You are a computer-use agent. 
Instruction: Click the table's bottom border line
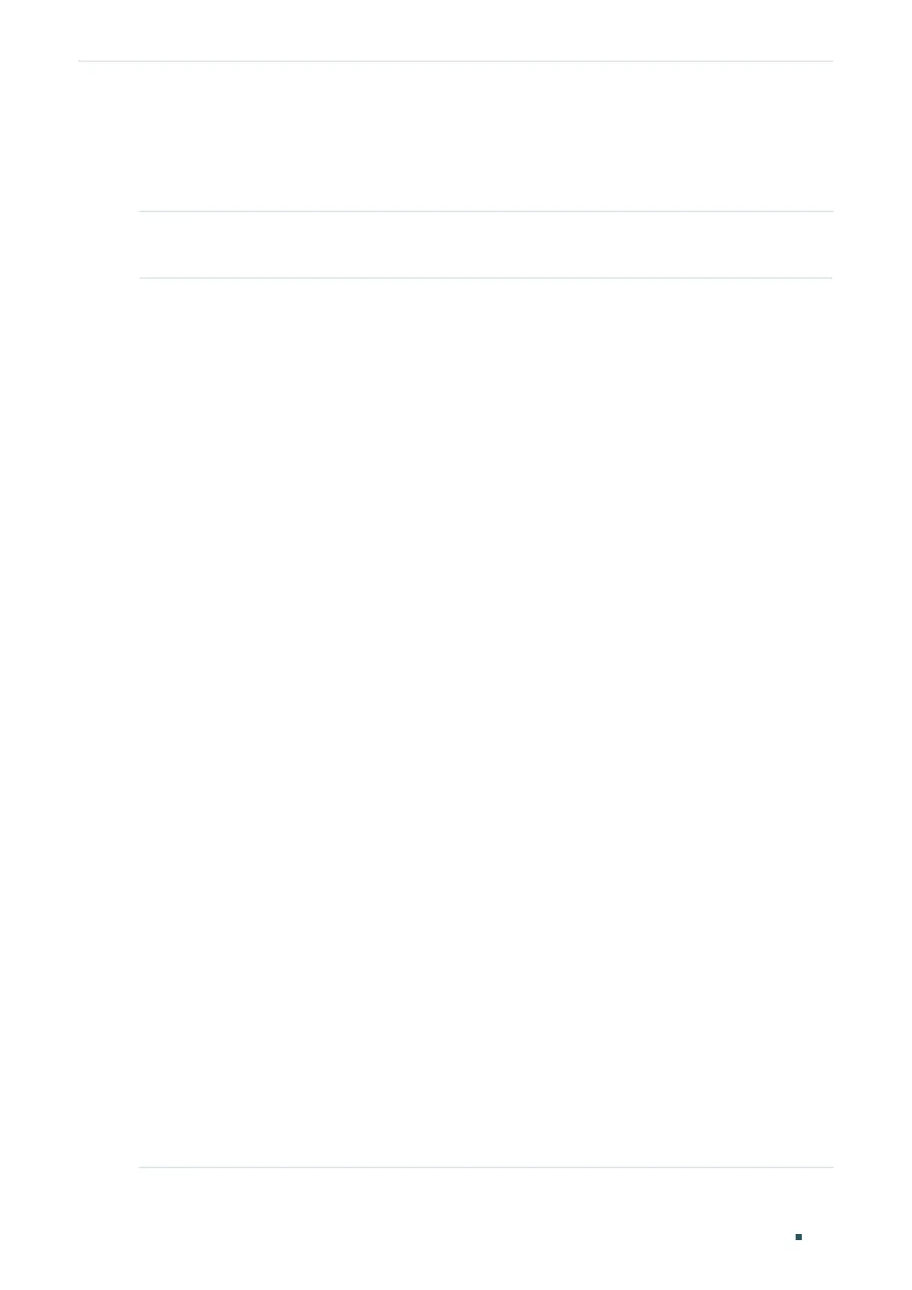tap(485, 1167)
